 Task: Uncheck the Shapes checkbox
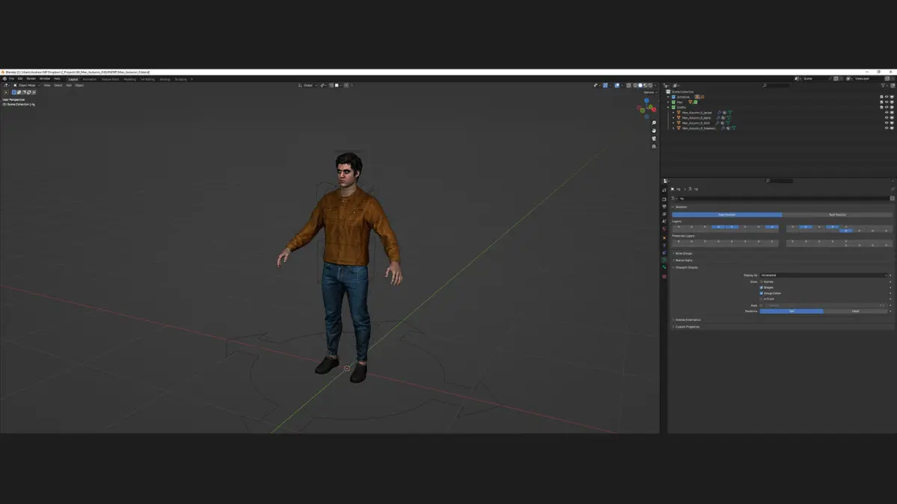click(762, 287)
